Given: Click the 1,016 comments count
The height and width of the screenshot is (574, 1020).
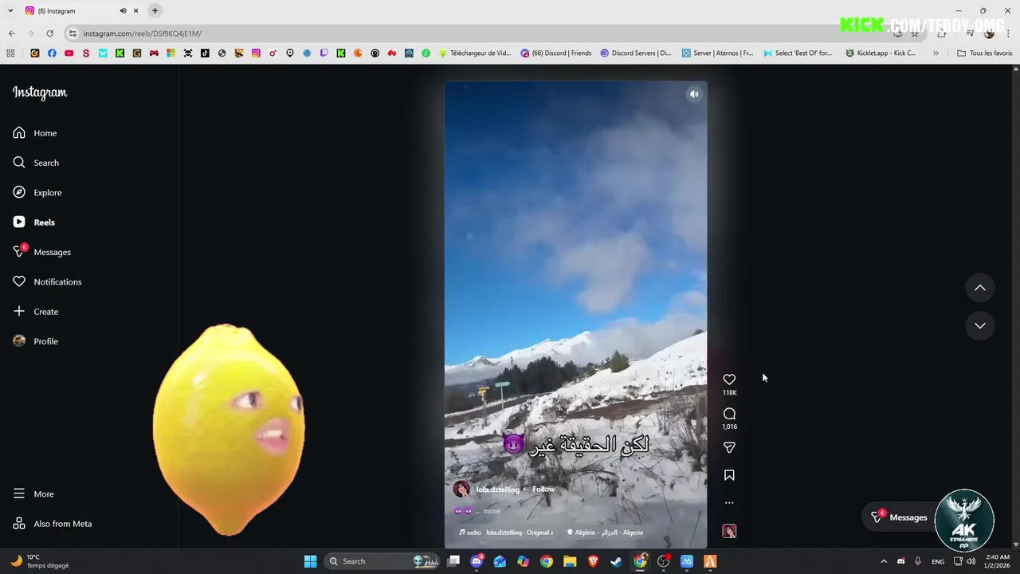Looking at the screenshot, I should coord(729,427).
